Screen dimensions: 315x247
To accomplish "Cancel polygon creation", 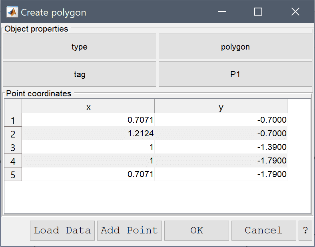I will [263, 231].
